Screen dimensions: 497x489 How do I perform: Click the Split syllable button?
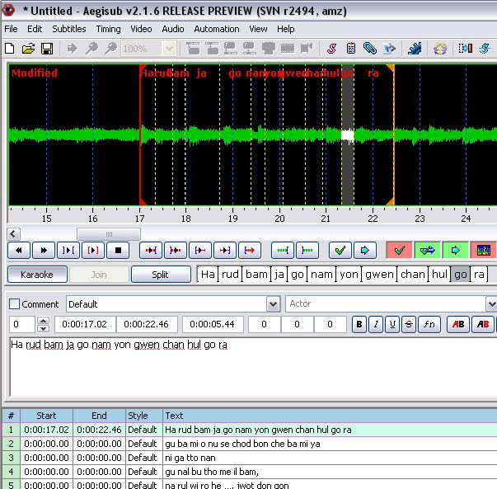(x=161, y=275)
